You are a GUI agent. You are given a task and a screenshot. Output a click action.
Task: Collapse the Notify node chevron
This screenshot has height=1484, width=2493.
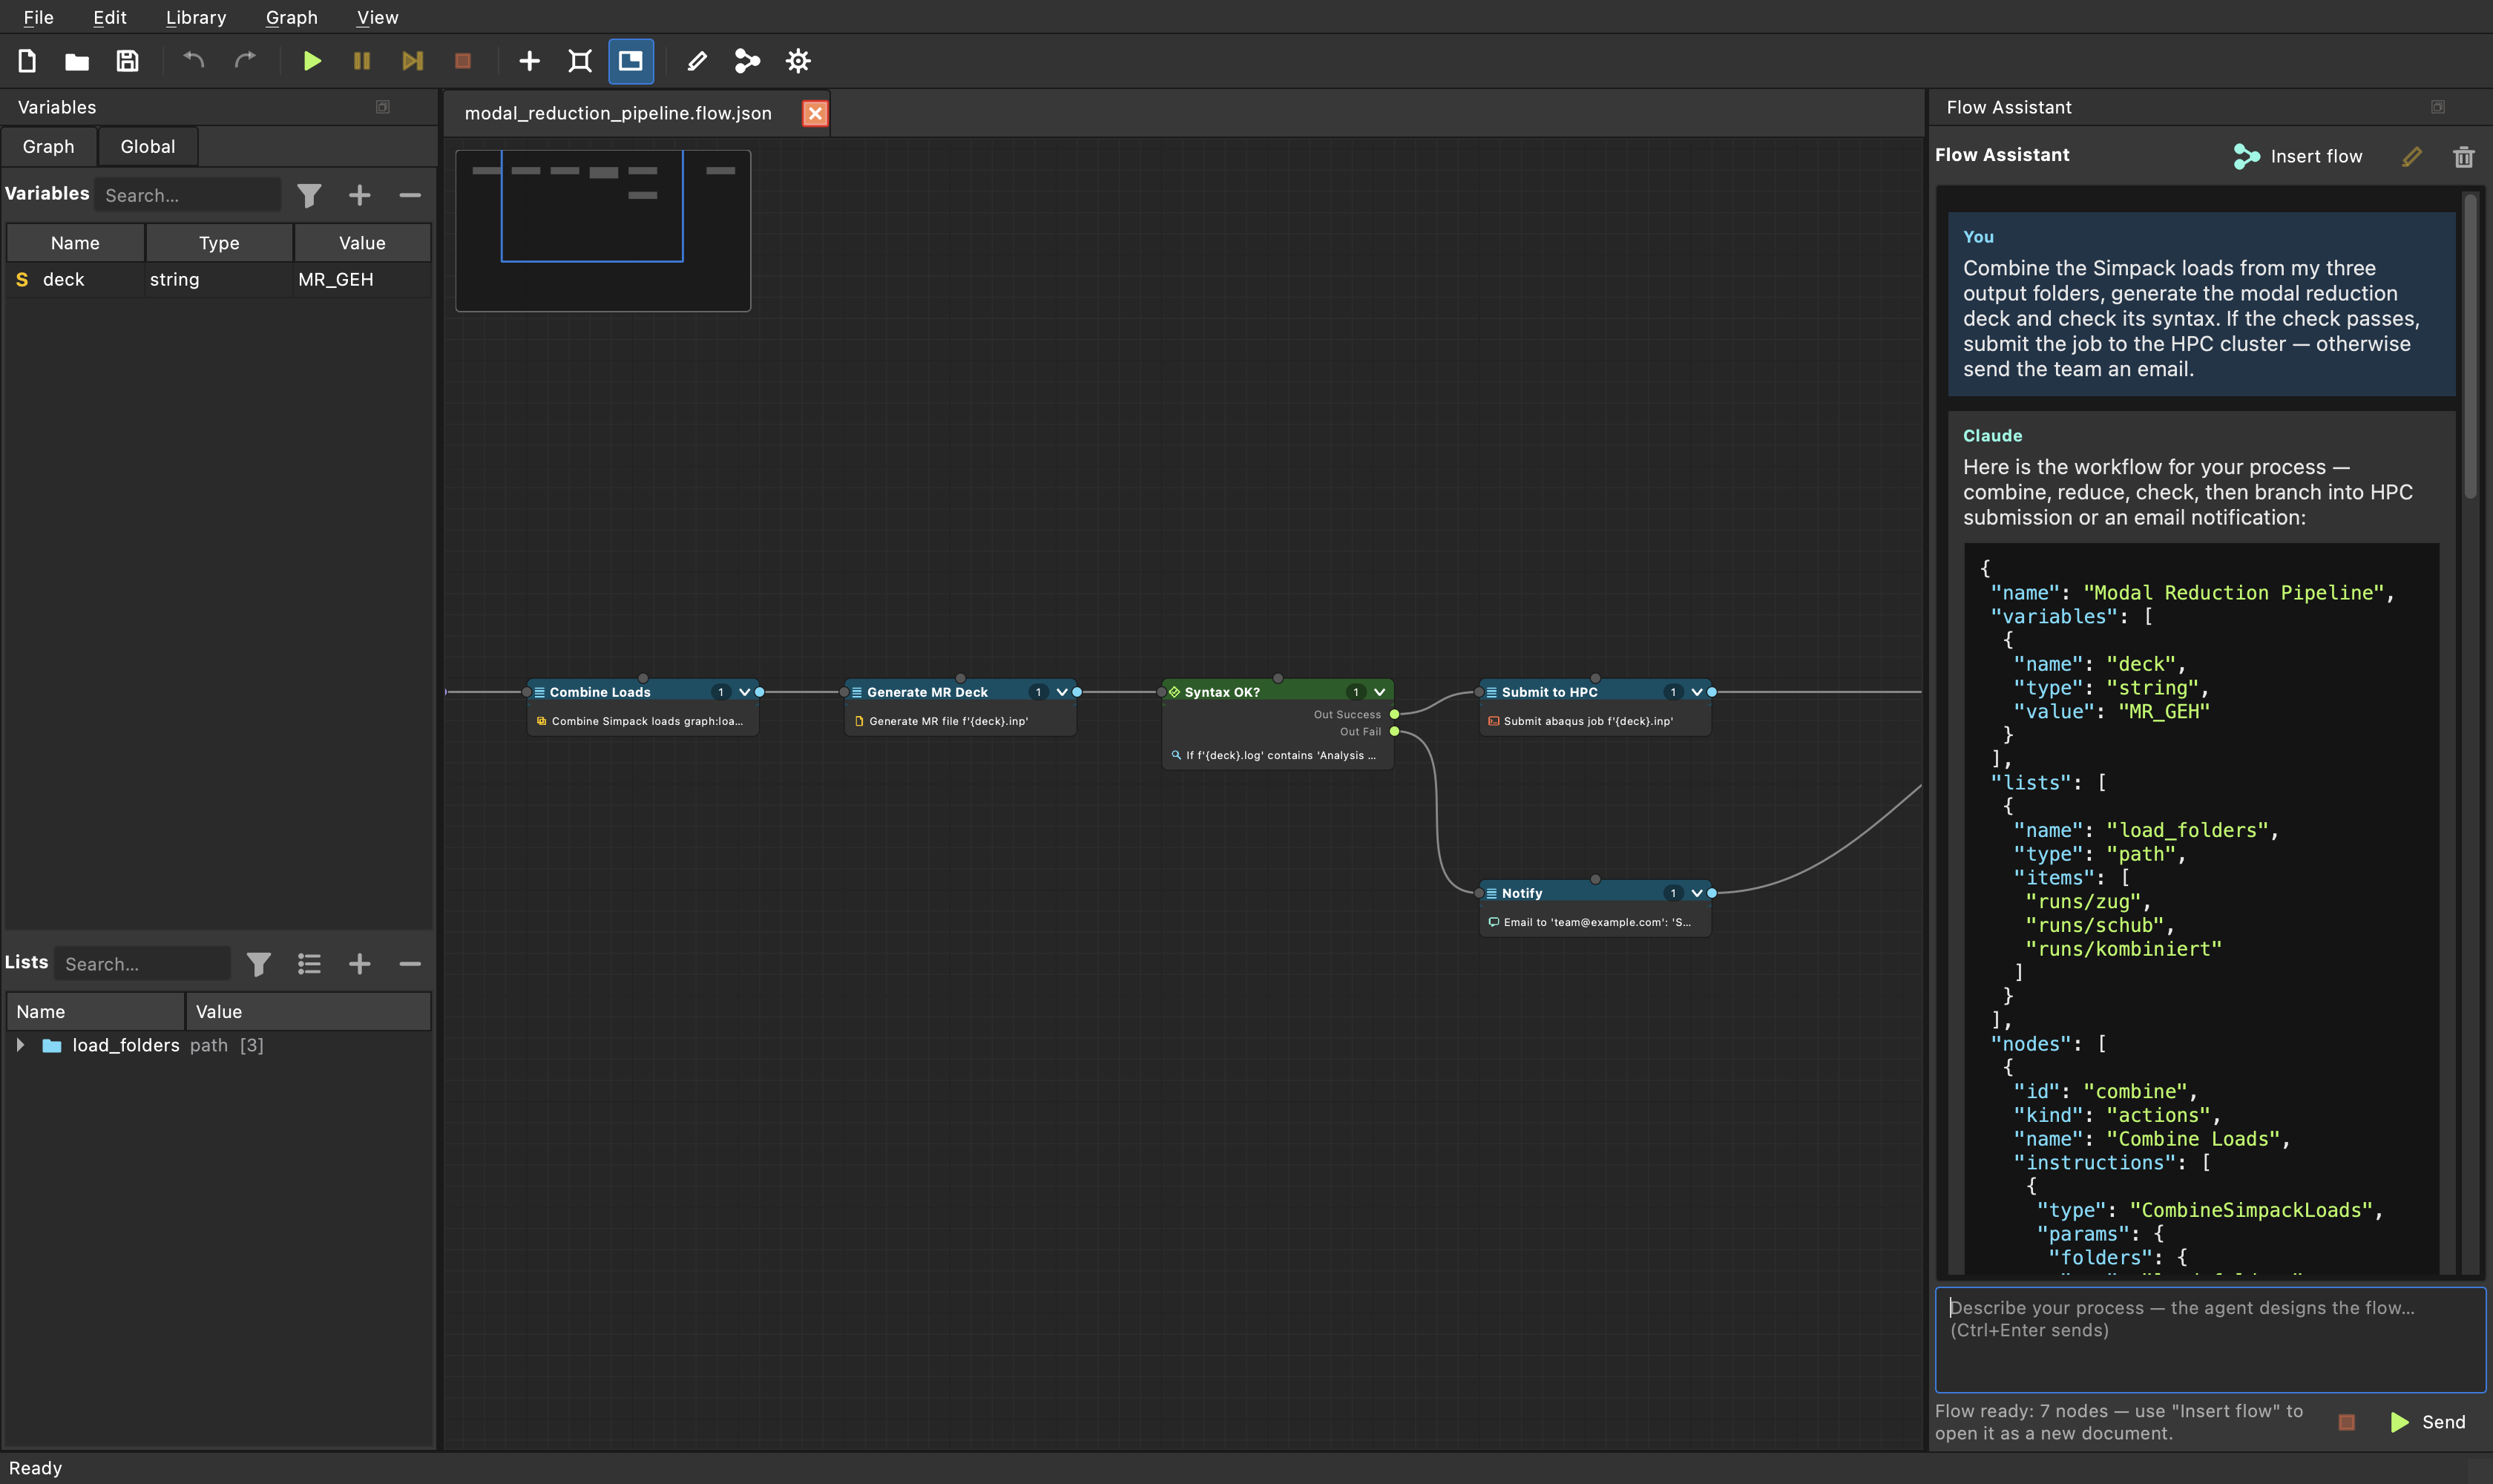(x=1697, y=893)
